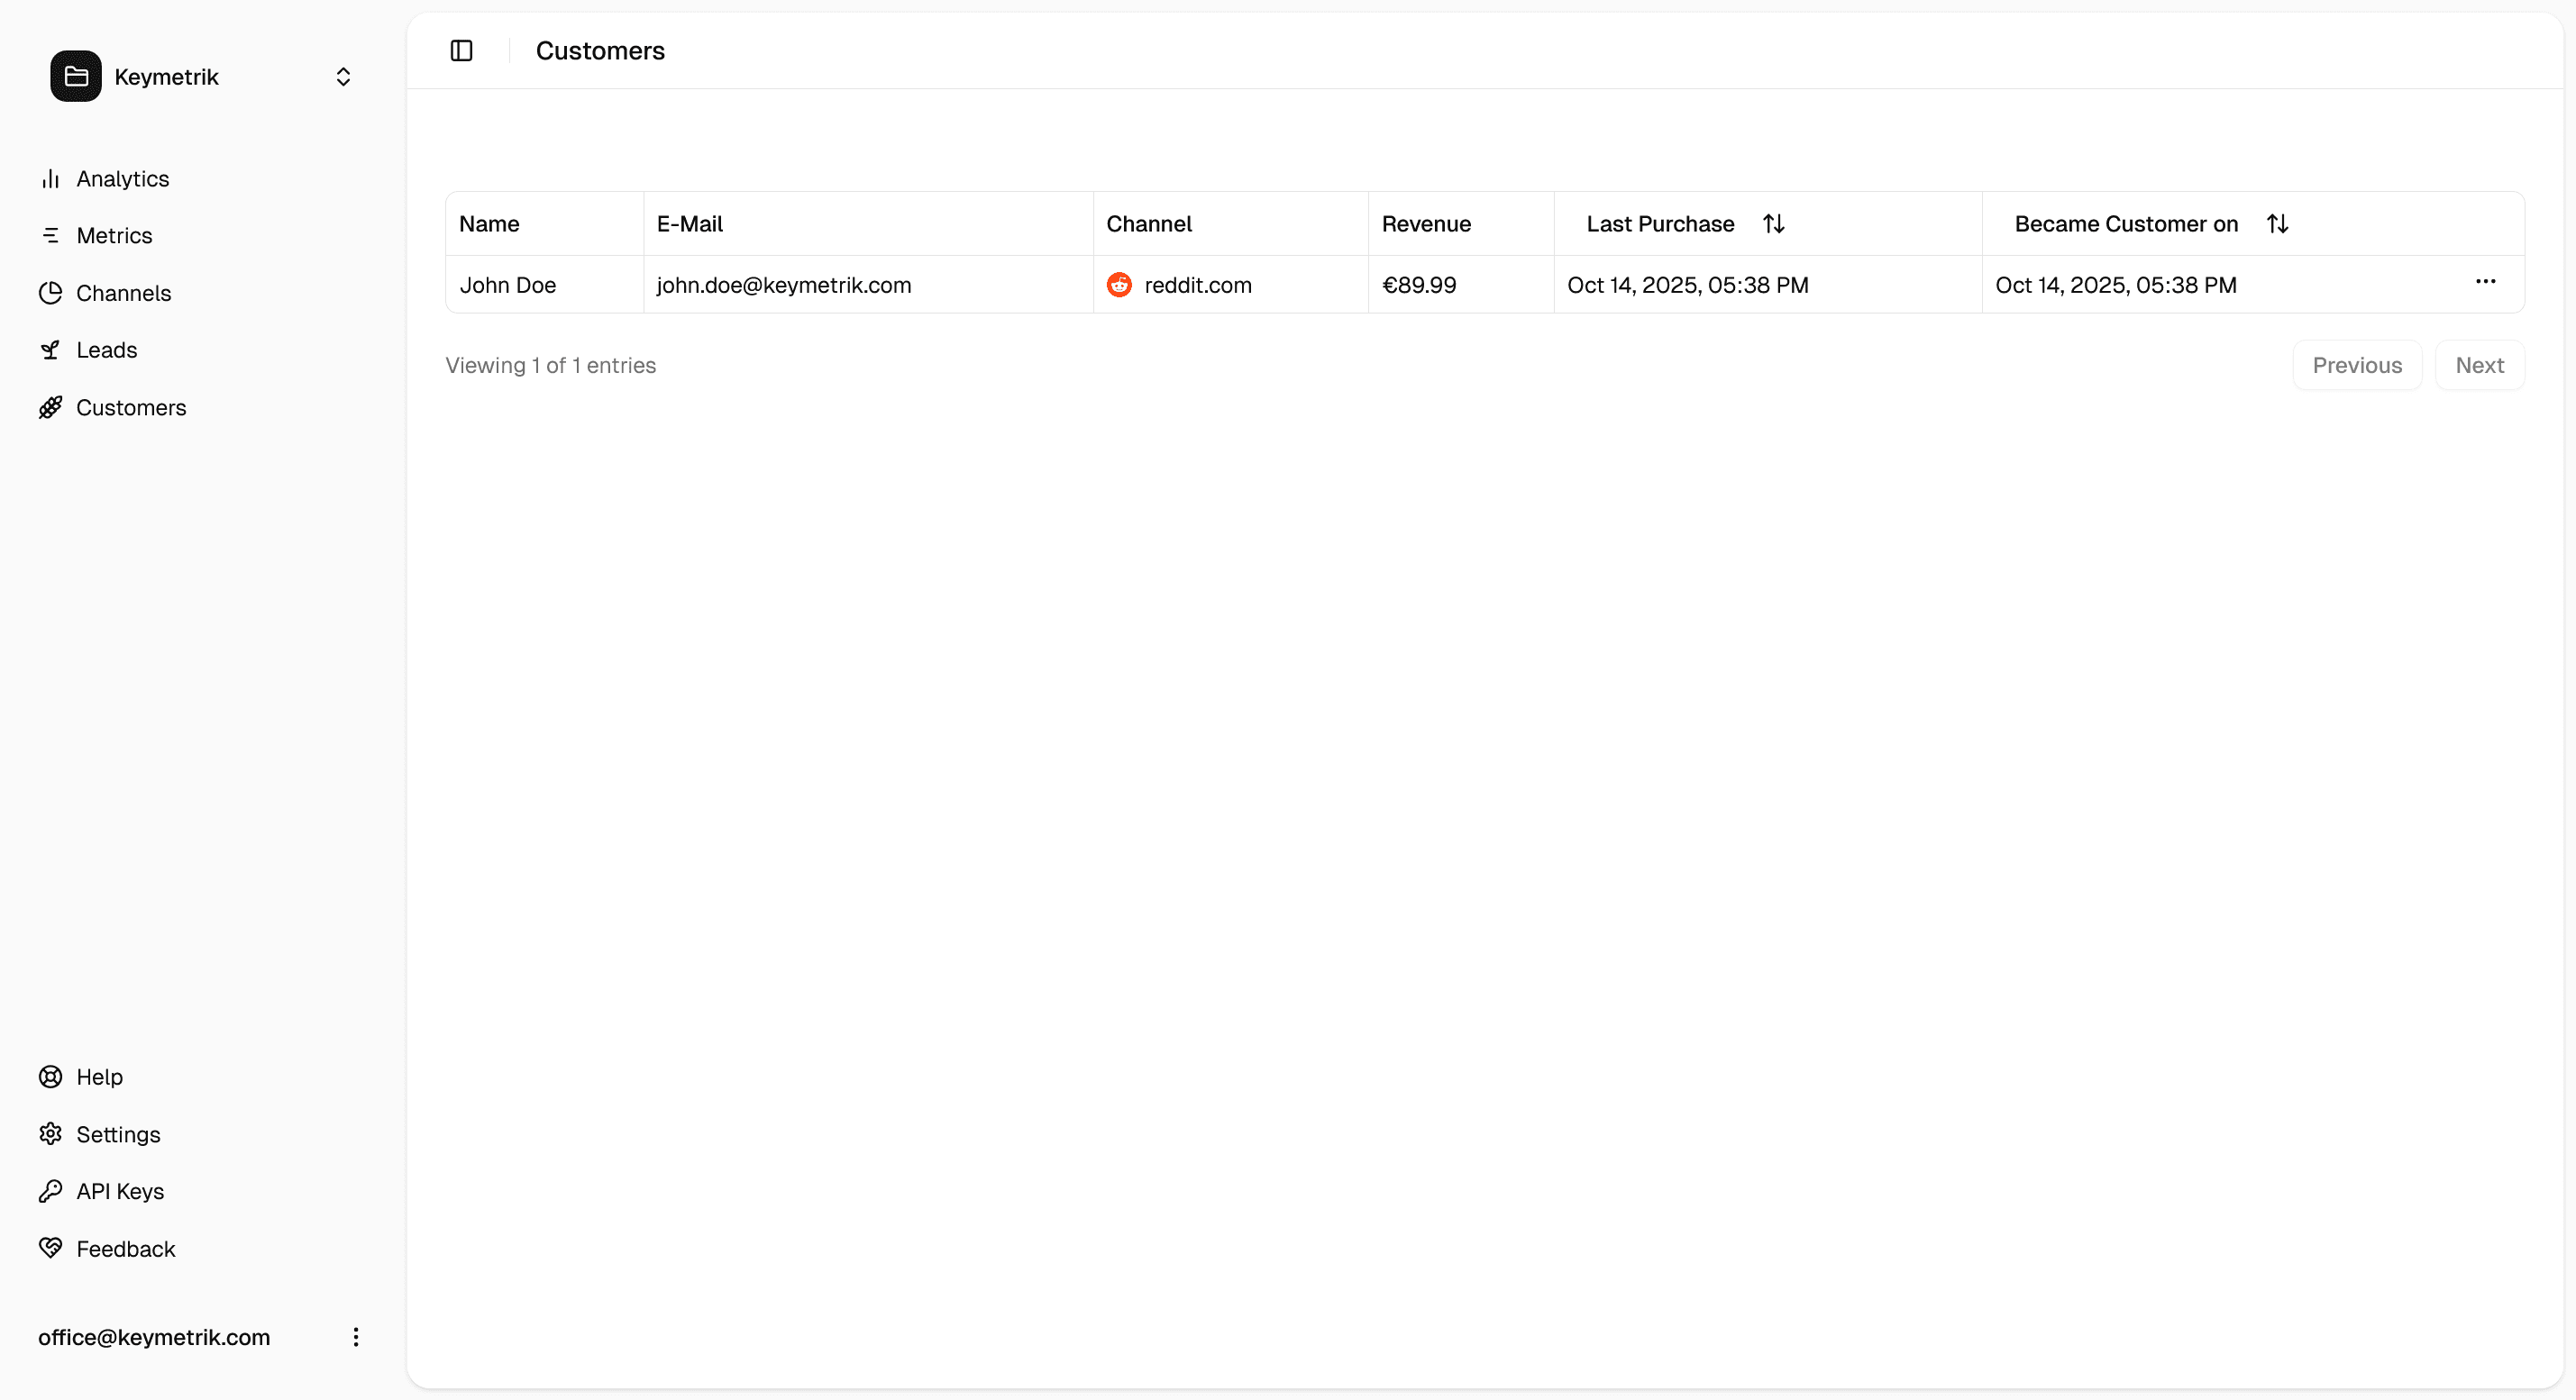Go to API Keys

(x=120, y=1191)
